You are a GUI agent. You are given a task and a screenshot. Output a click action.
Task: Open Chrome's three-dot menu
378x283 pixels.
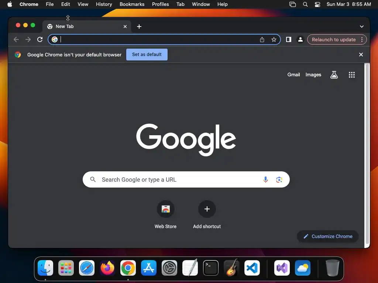click(x=362, y=39)
